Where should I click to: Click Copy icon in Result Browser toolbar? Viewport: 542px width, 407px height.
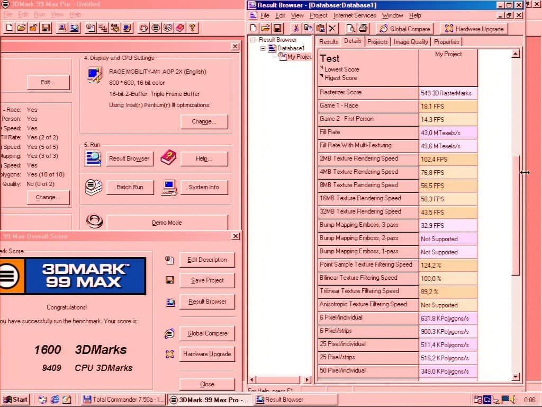308,29
